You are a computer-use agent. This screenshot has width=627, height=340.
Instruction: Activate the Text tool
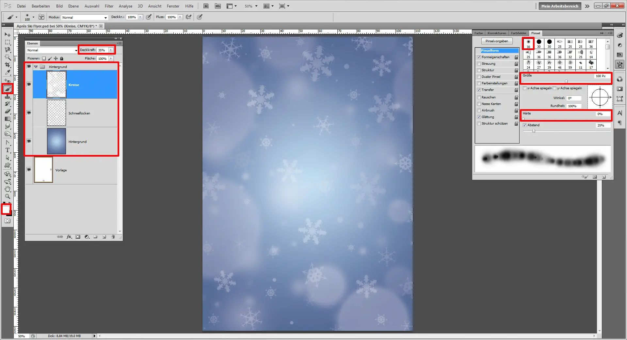pyautogui.click(x=8, y=150)
